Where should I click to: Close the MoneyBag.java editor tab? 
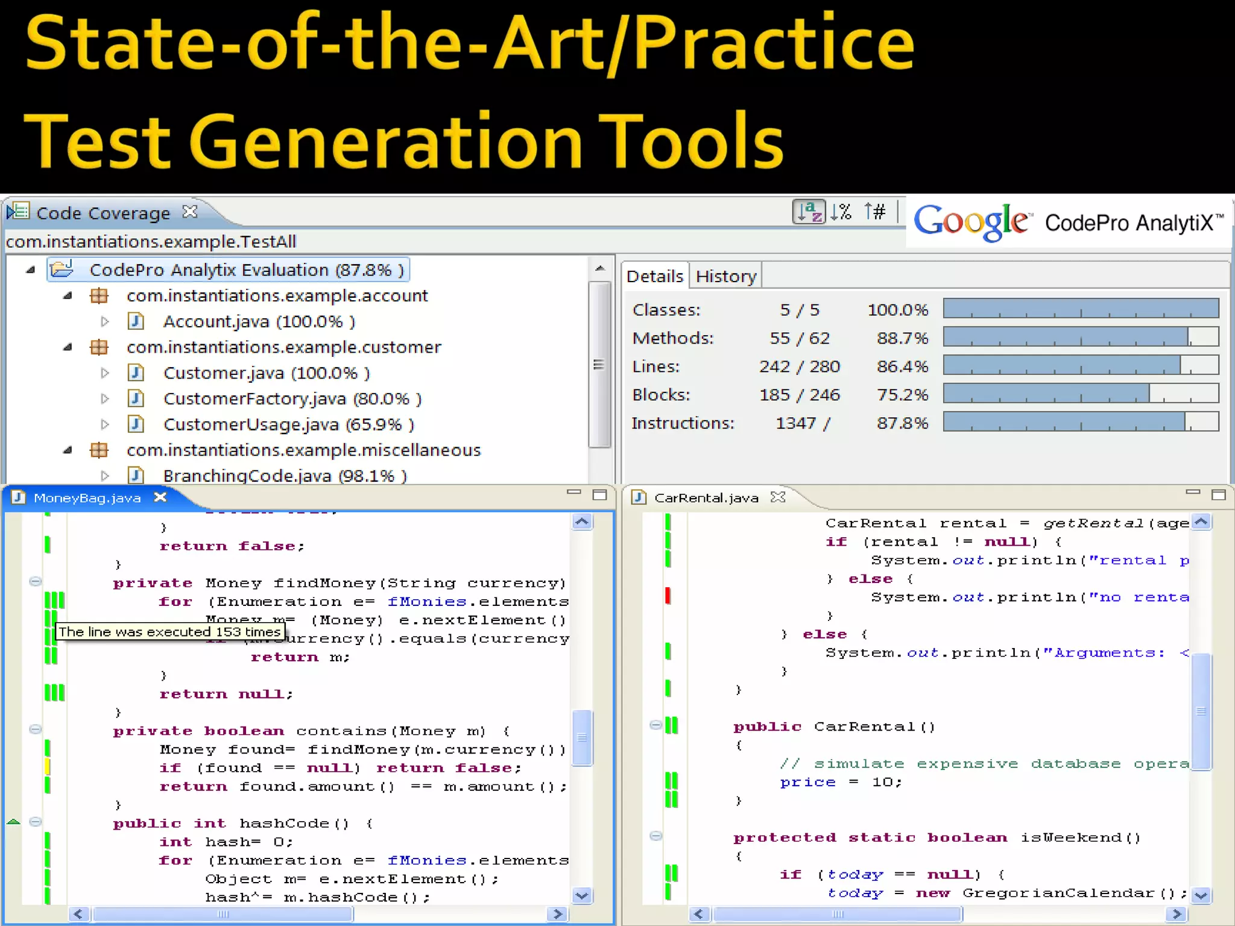[x=160, y=497]
